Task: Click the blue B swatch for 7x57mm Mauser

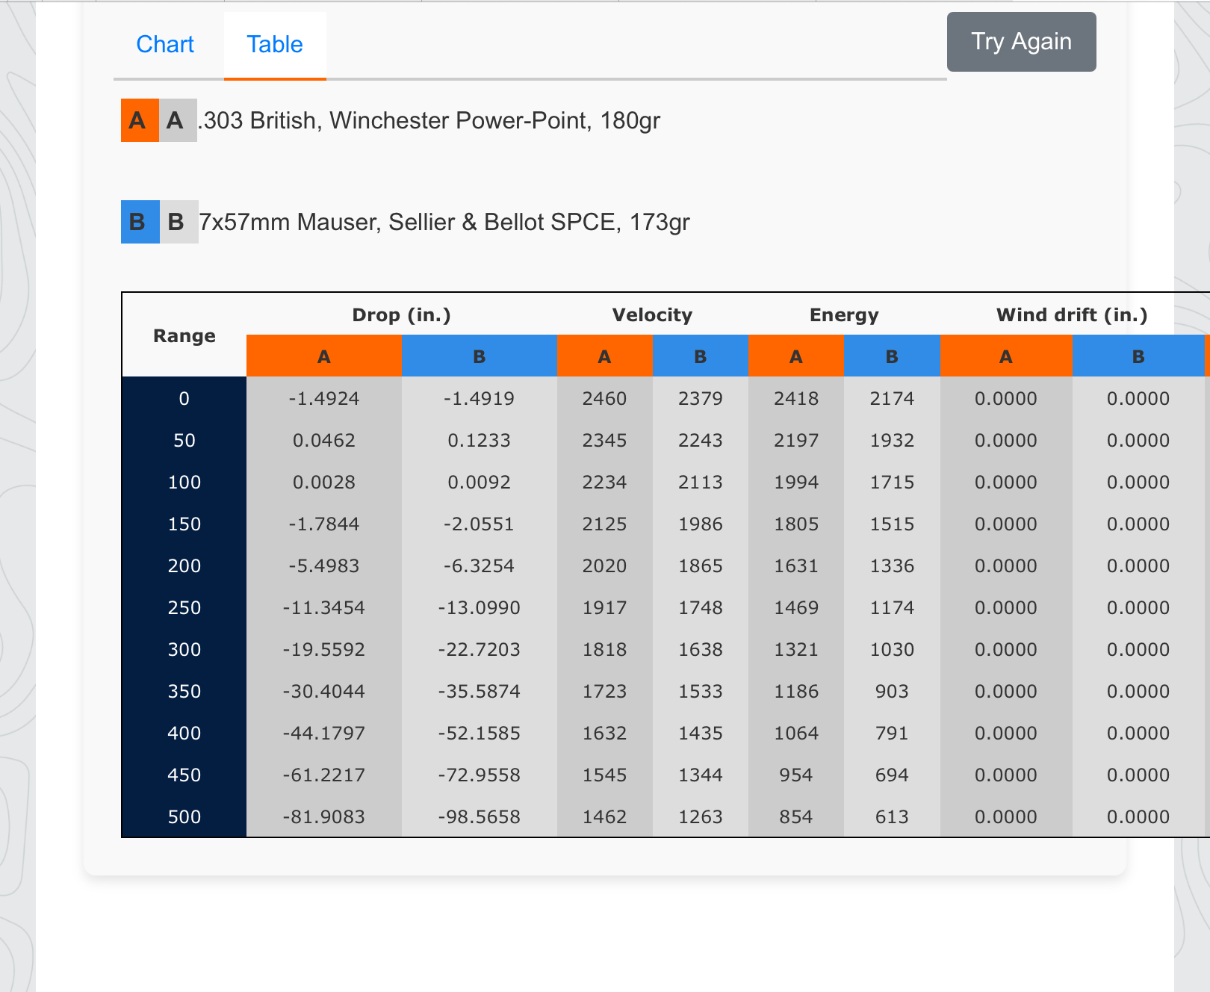Action: coord(140,222)
